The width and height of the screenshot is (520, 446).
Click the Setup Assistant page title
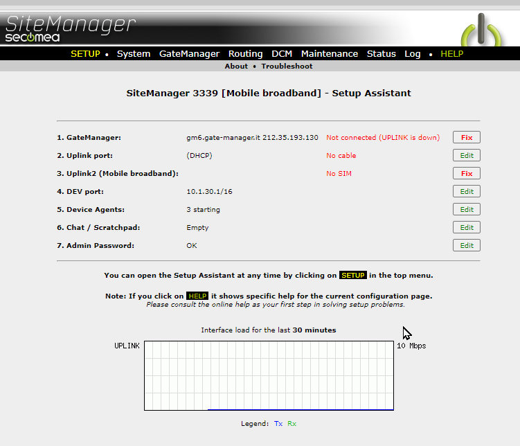pos(269,93)
